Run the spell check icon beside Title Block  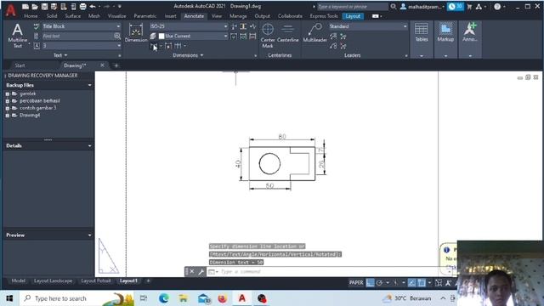[37, 26]
